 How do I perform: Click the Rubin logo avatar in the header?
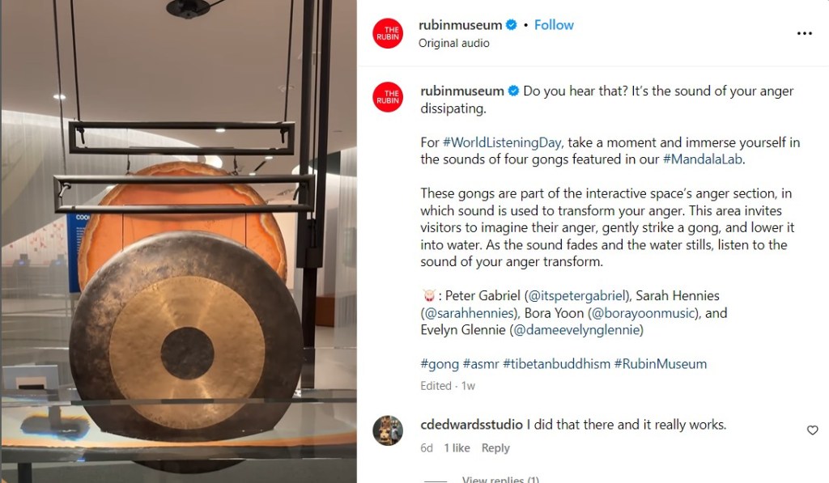[388, 33]
